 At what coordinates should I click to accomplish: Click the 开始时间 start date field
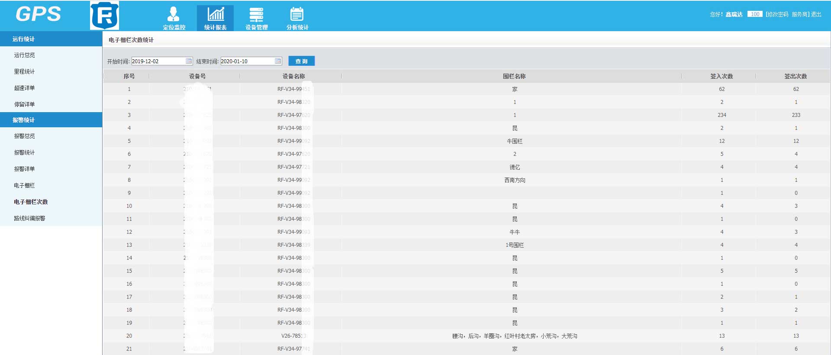click(158, 61)
